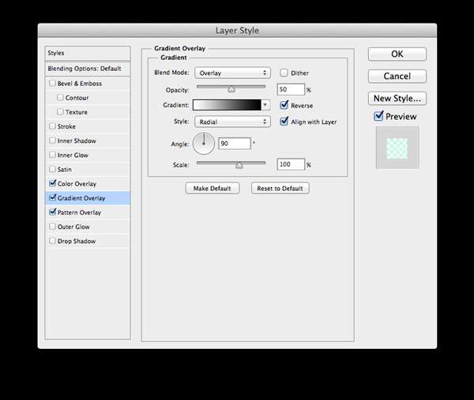The height and width of the screenshot is (400, 474).
Task: Select Blending Options: Default
Action: coord(88,69)
